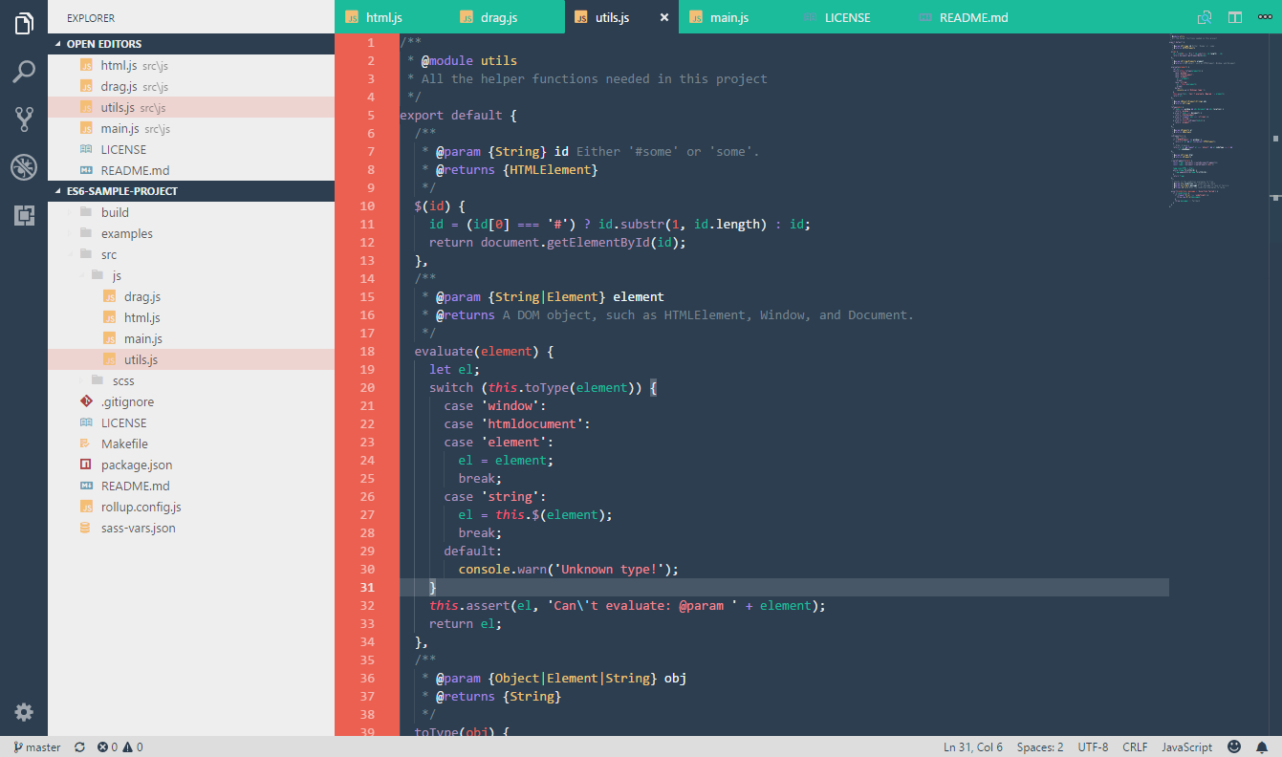Click the master branch indicator
1282x757 pixels.
pos(35,746)
